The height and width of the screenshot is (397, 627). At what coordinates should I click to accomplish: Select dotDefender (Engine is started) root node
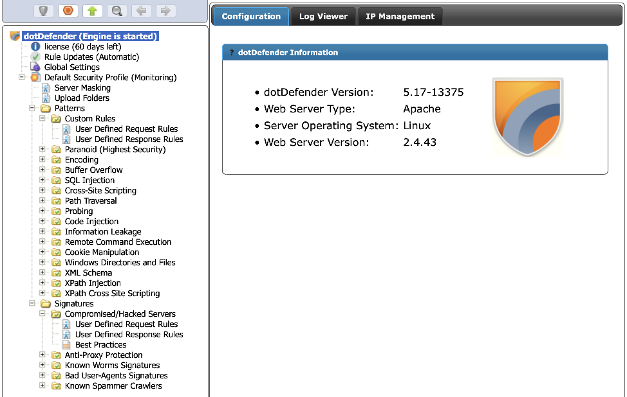[90, 37]
